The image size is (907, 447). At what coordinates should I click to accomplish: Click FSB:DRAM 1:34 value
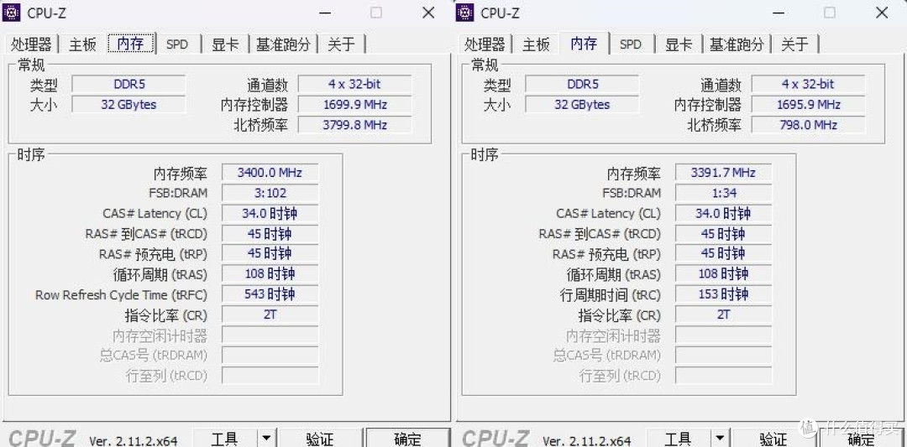click(724, 193)
